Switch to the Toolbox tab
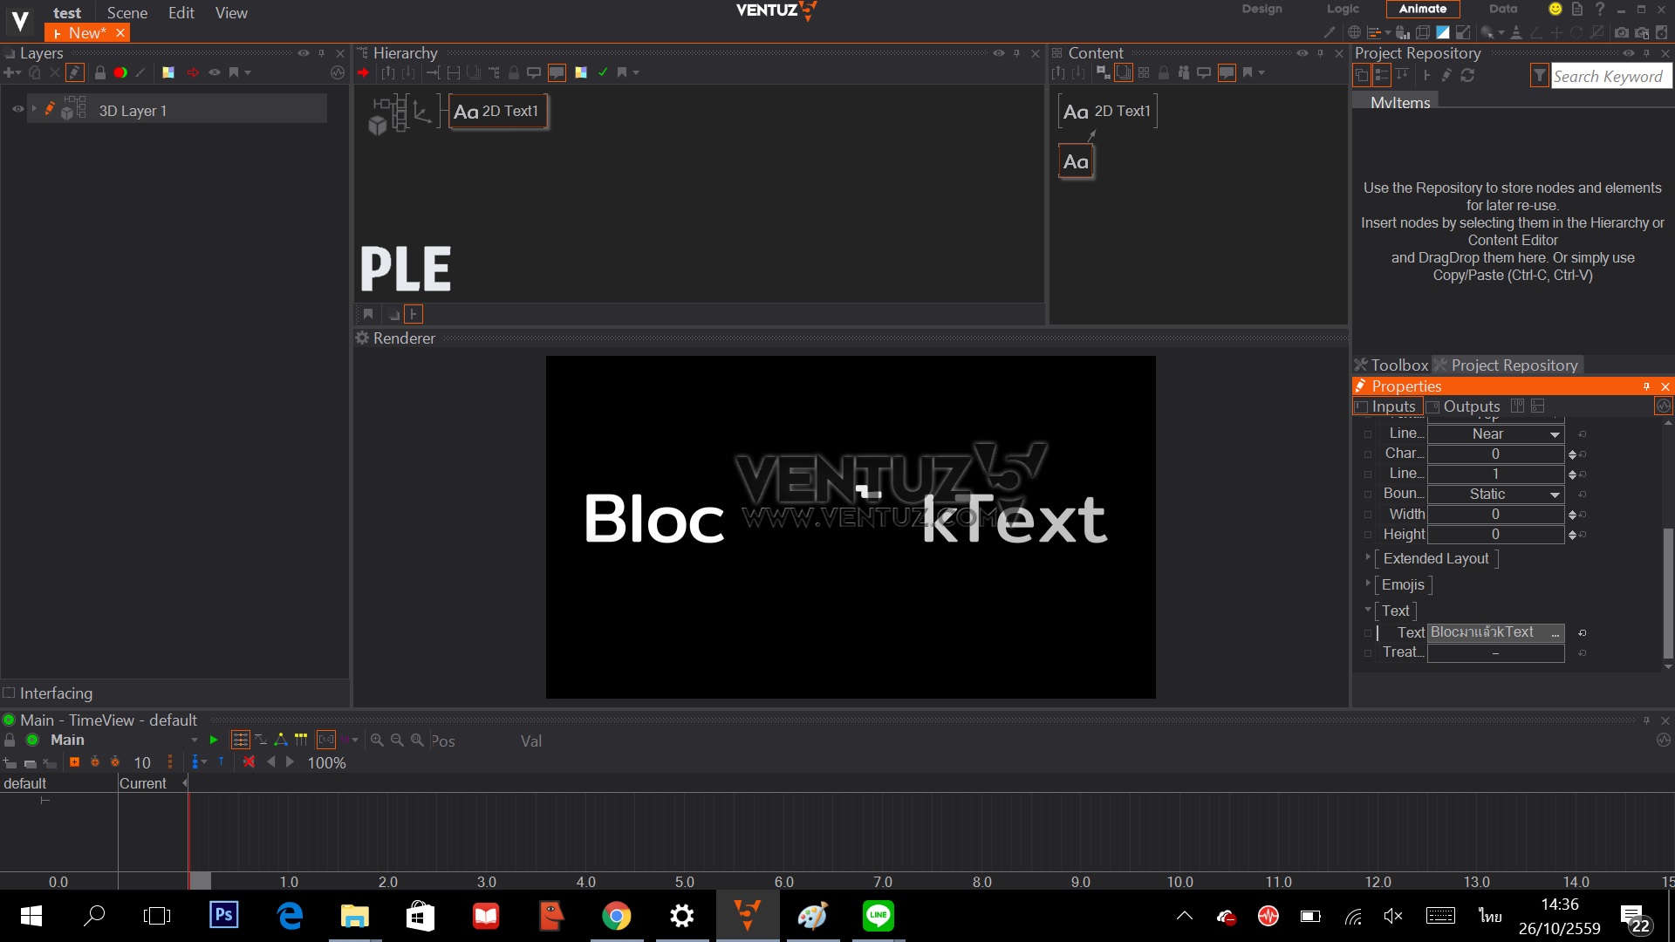1675x942 pixels. pos(1391,365)
